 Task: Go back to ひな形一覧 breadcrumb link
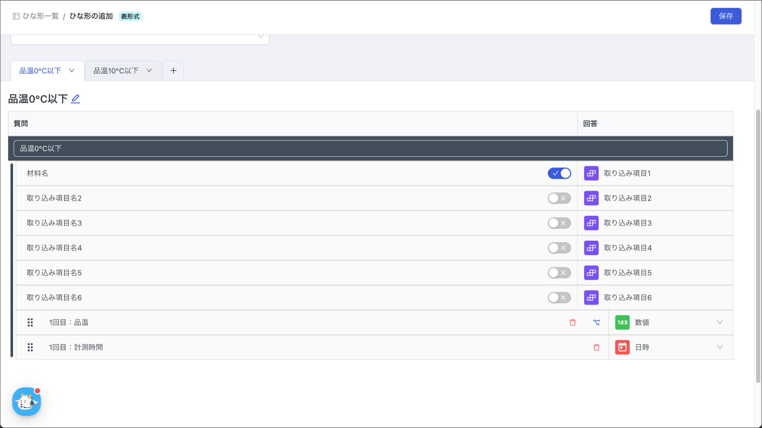point(40,16)
